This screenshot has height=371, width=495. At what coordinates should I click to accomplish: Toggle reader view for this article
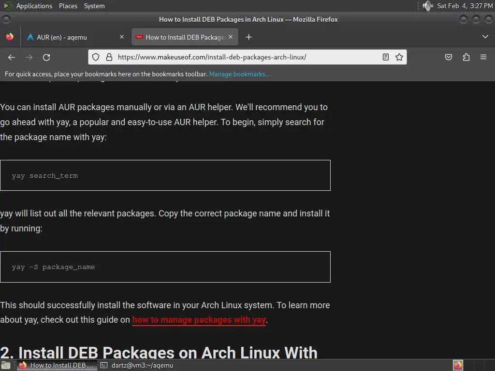[x=385, y=57]
